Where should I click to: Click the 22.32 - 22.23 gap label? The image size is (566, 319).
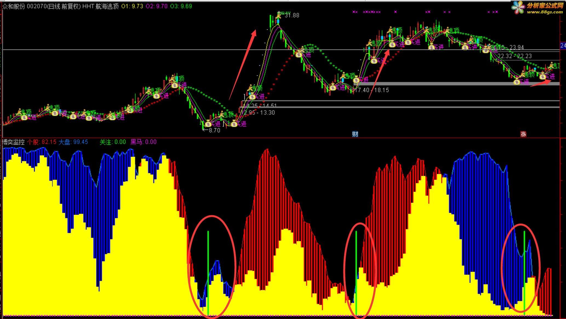(x=515, y=56)
